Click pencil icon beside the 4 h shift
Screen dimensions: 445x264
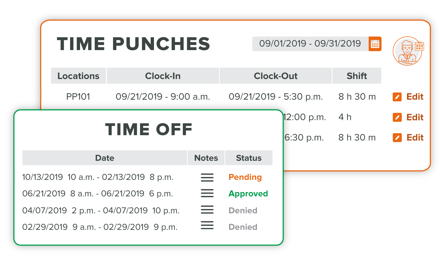(397, 117)
